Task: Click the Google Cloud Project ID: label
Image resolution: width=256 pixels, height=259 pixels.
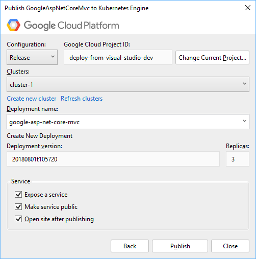Action: point(97,44)
